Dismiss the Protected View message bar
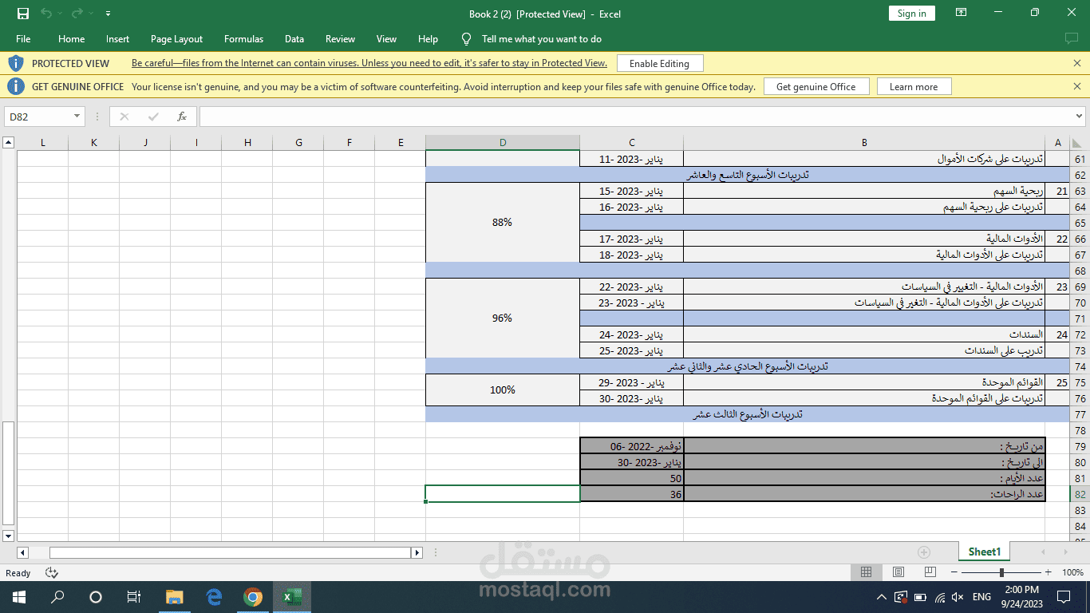Screen dimensions: 1090x613 click(1077, 63)
